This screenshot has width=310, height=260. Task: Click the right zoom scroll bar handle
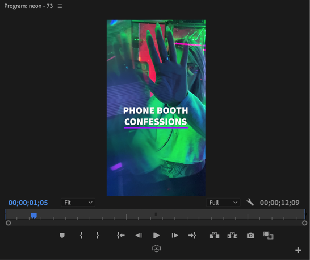(x=304, y=223)
